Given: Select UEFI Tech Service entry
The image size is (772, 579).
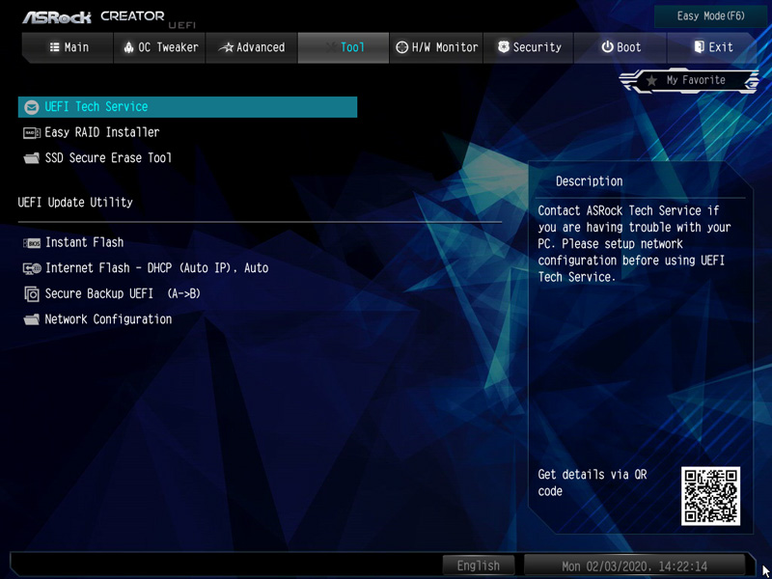Looking at the screenshot, I should (187, 107).
